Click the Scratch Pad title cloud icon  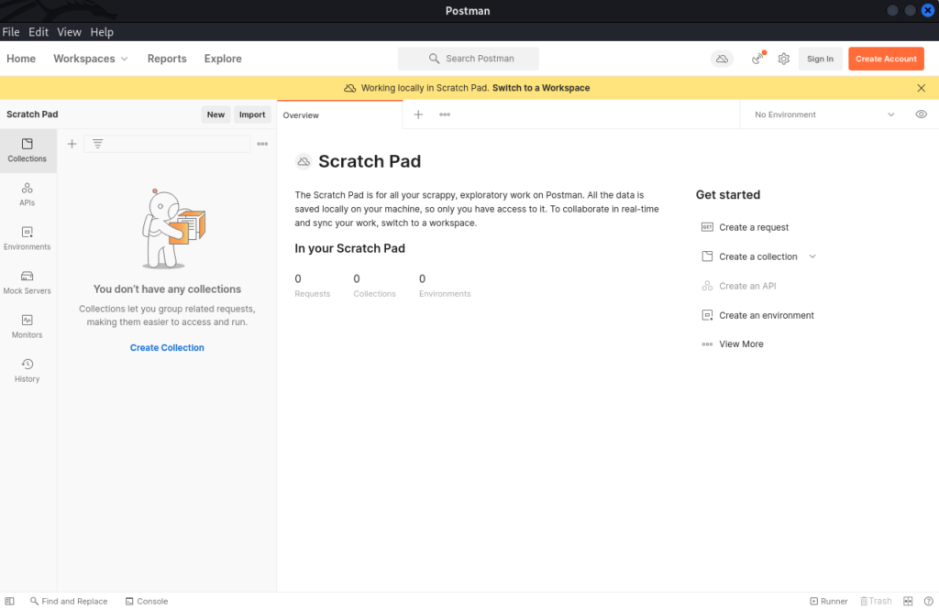point(304,161)
